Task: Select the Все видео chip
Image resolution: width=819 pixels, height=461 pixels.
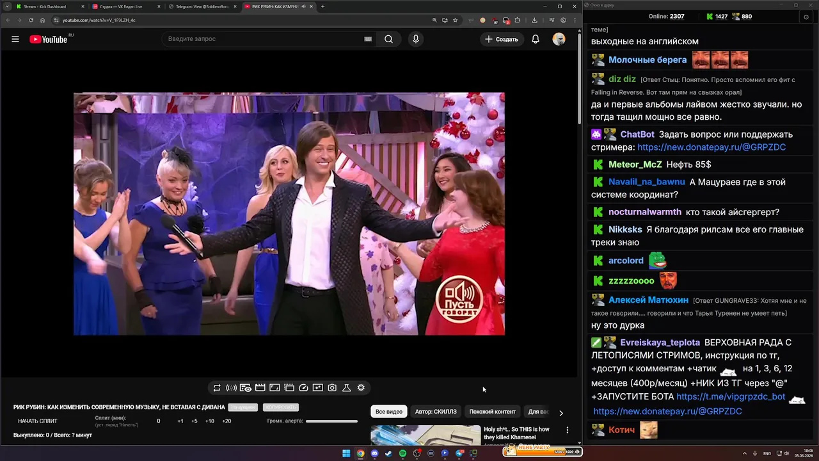Action: pos(389,412)
